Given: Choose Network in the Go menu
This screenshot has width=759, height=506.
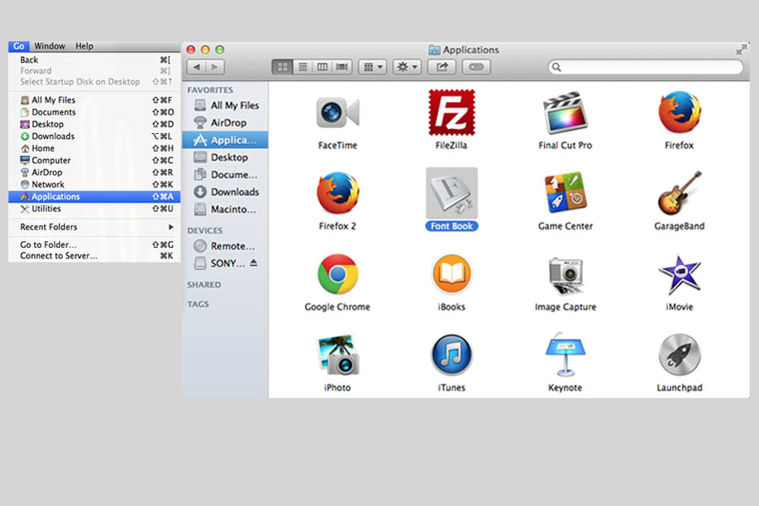Looking at the screenshot, I should tap(94, 185).
